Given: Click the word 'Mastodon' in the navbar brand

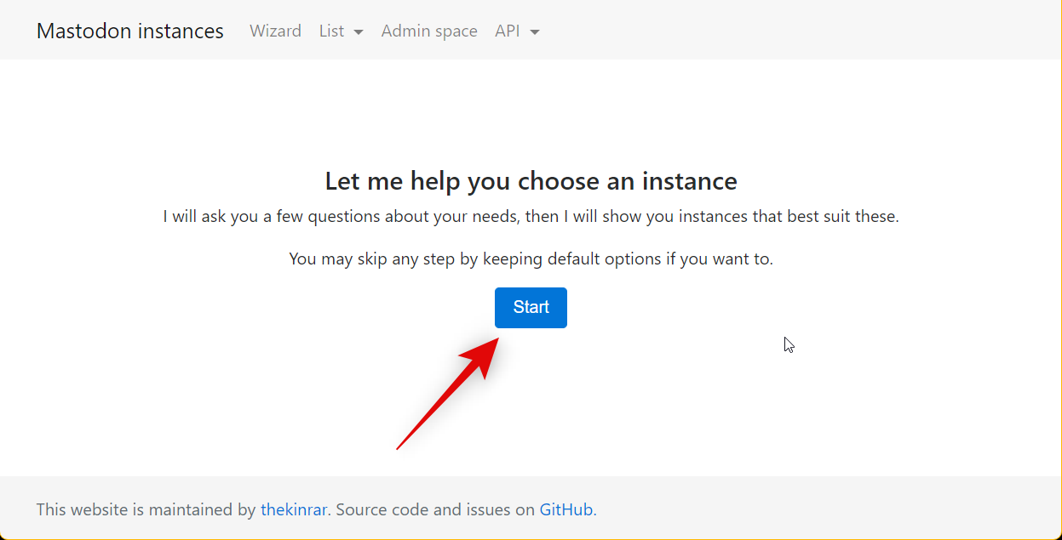Looking at the screenshot, I should (84, 31).
